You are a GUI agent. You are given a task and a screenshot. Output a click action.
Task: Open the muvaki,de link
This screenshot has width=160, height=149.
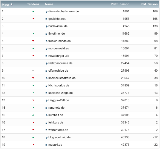click(x=55, y=145)
